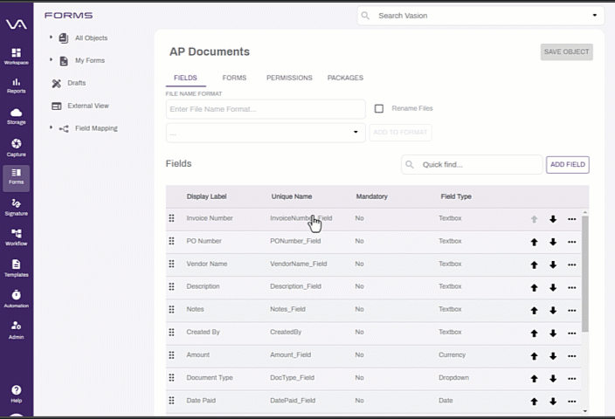Expand the All Objects tree node
This screenshot has height=419, width=615.
[51, 38]
